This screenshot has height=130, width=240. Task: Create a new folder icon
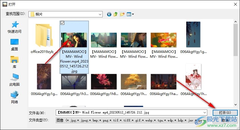click(122, 14)
